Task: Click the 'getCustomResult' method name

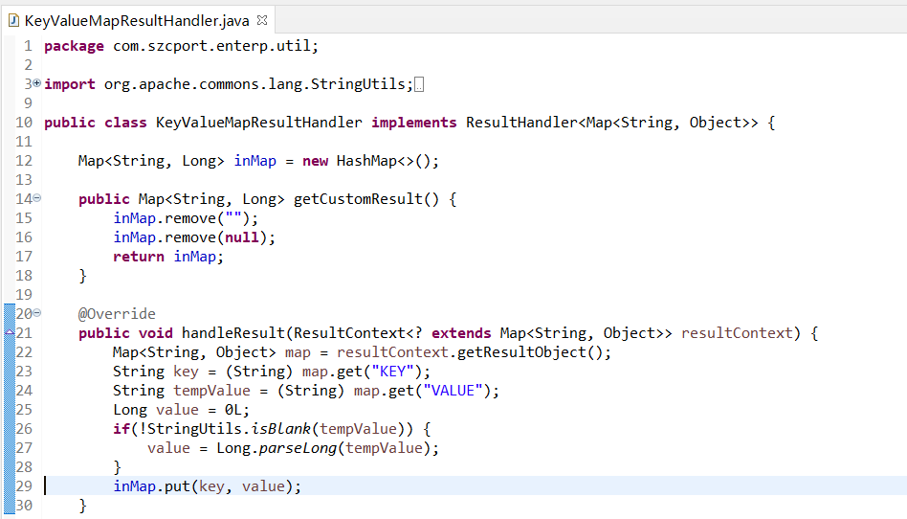Action: 358,199
